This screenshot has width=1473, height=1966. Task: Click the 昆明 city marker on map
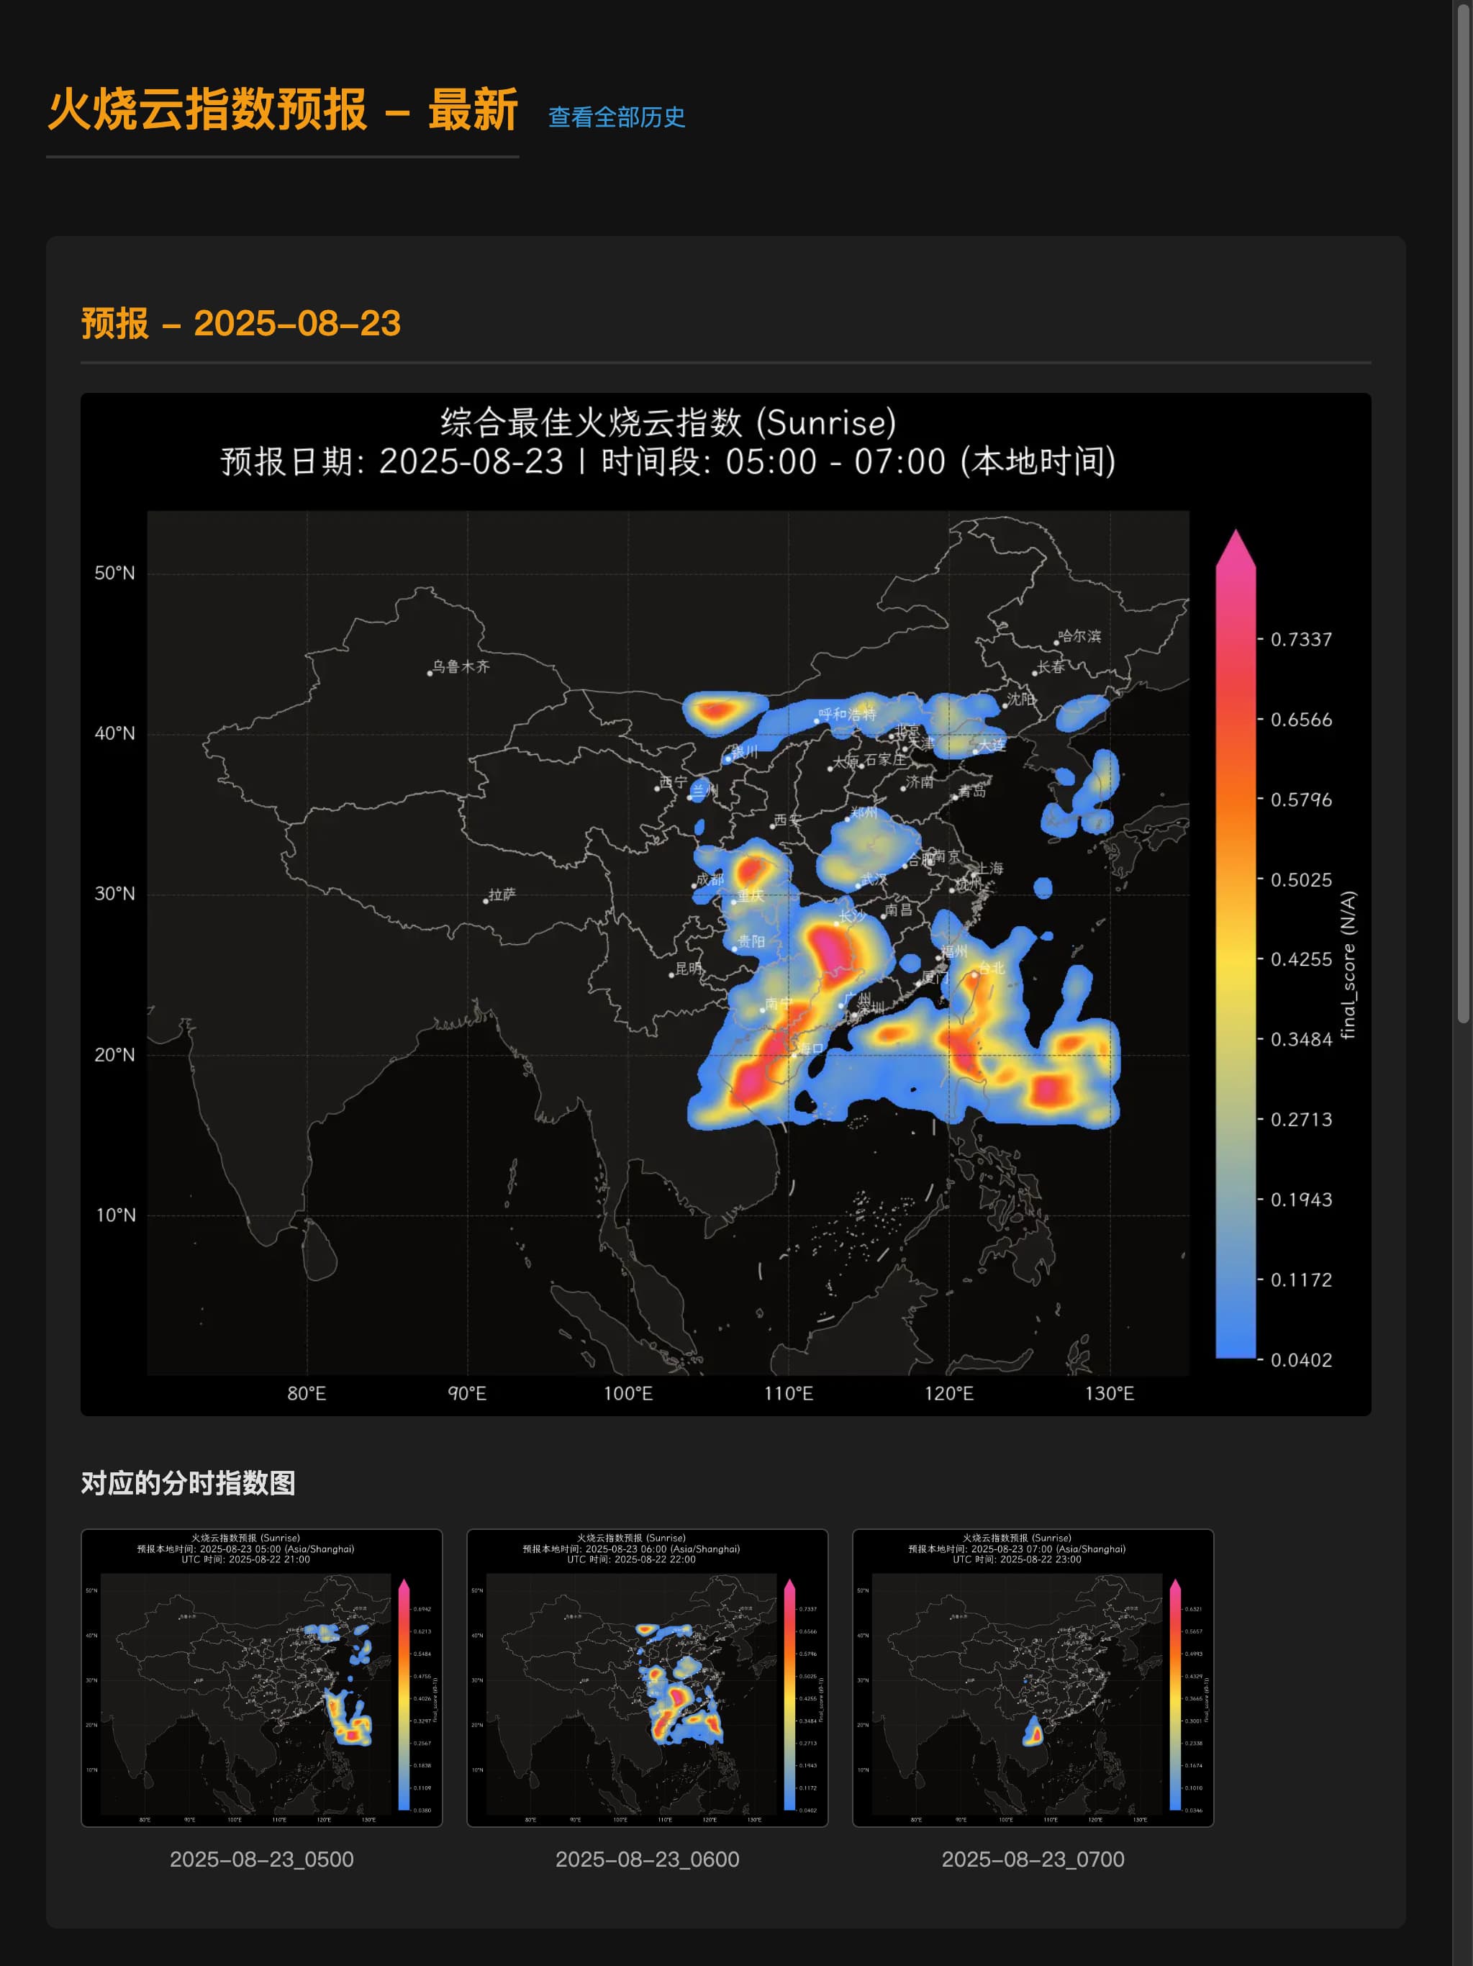672,975
